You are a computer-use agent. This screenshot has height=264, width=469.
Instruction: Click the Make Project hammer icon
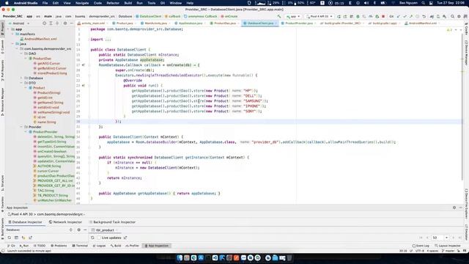click(x=278, y=16)
